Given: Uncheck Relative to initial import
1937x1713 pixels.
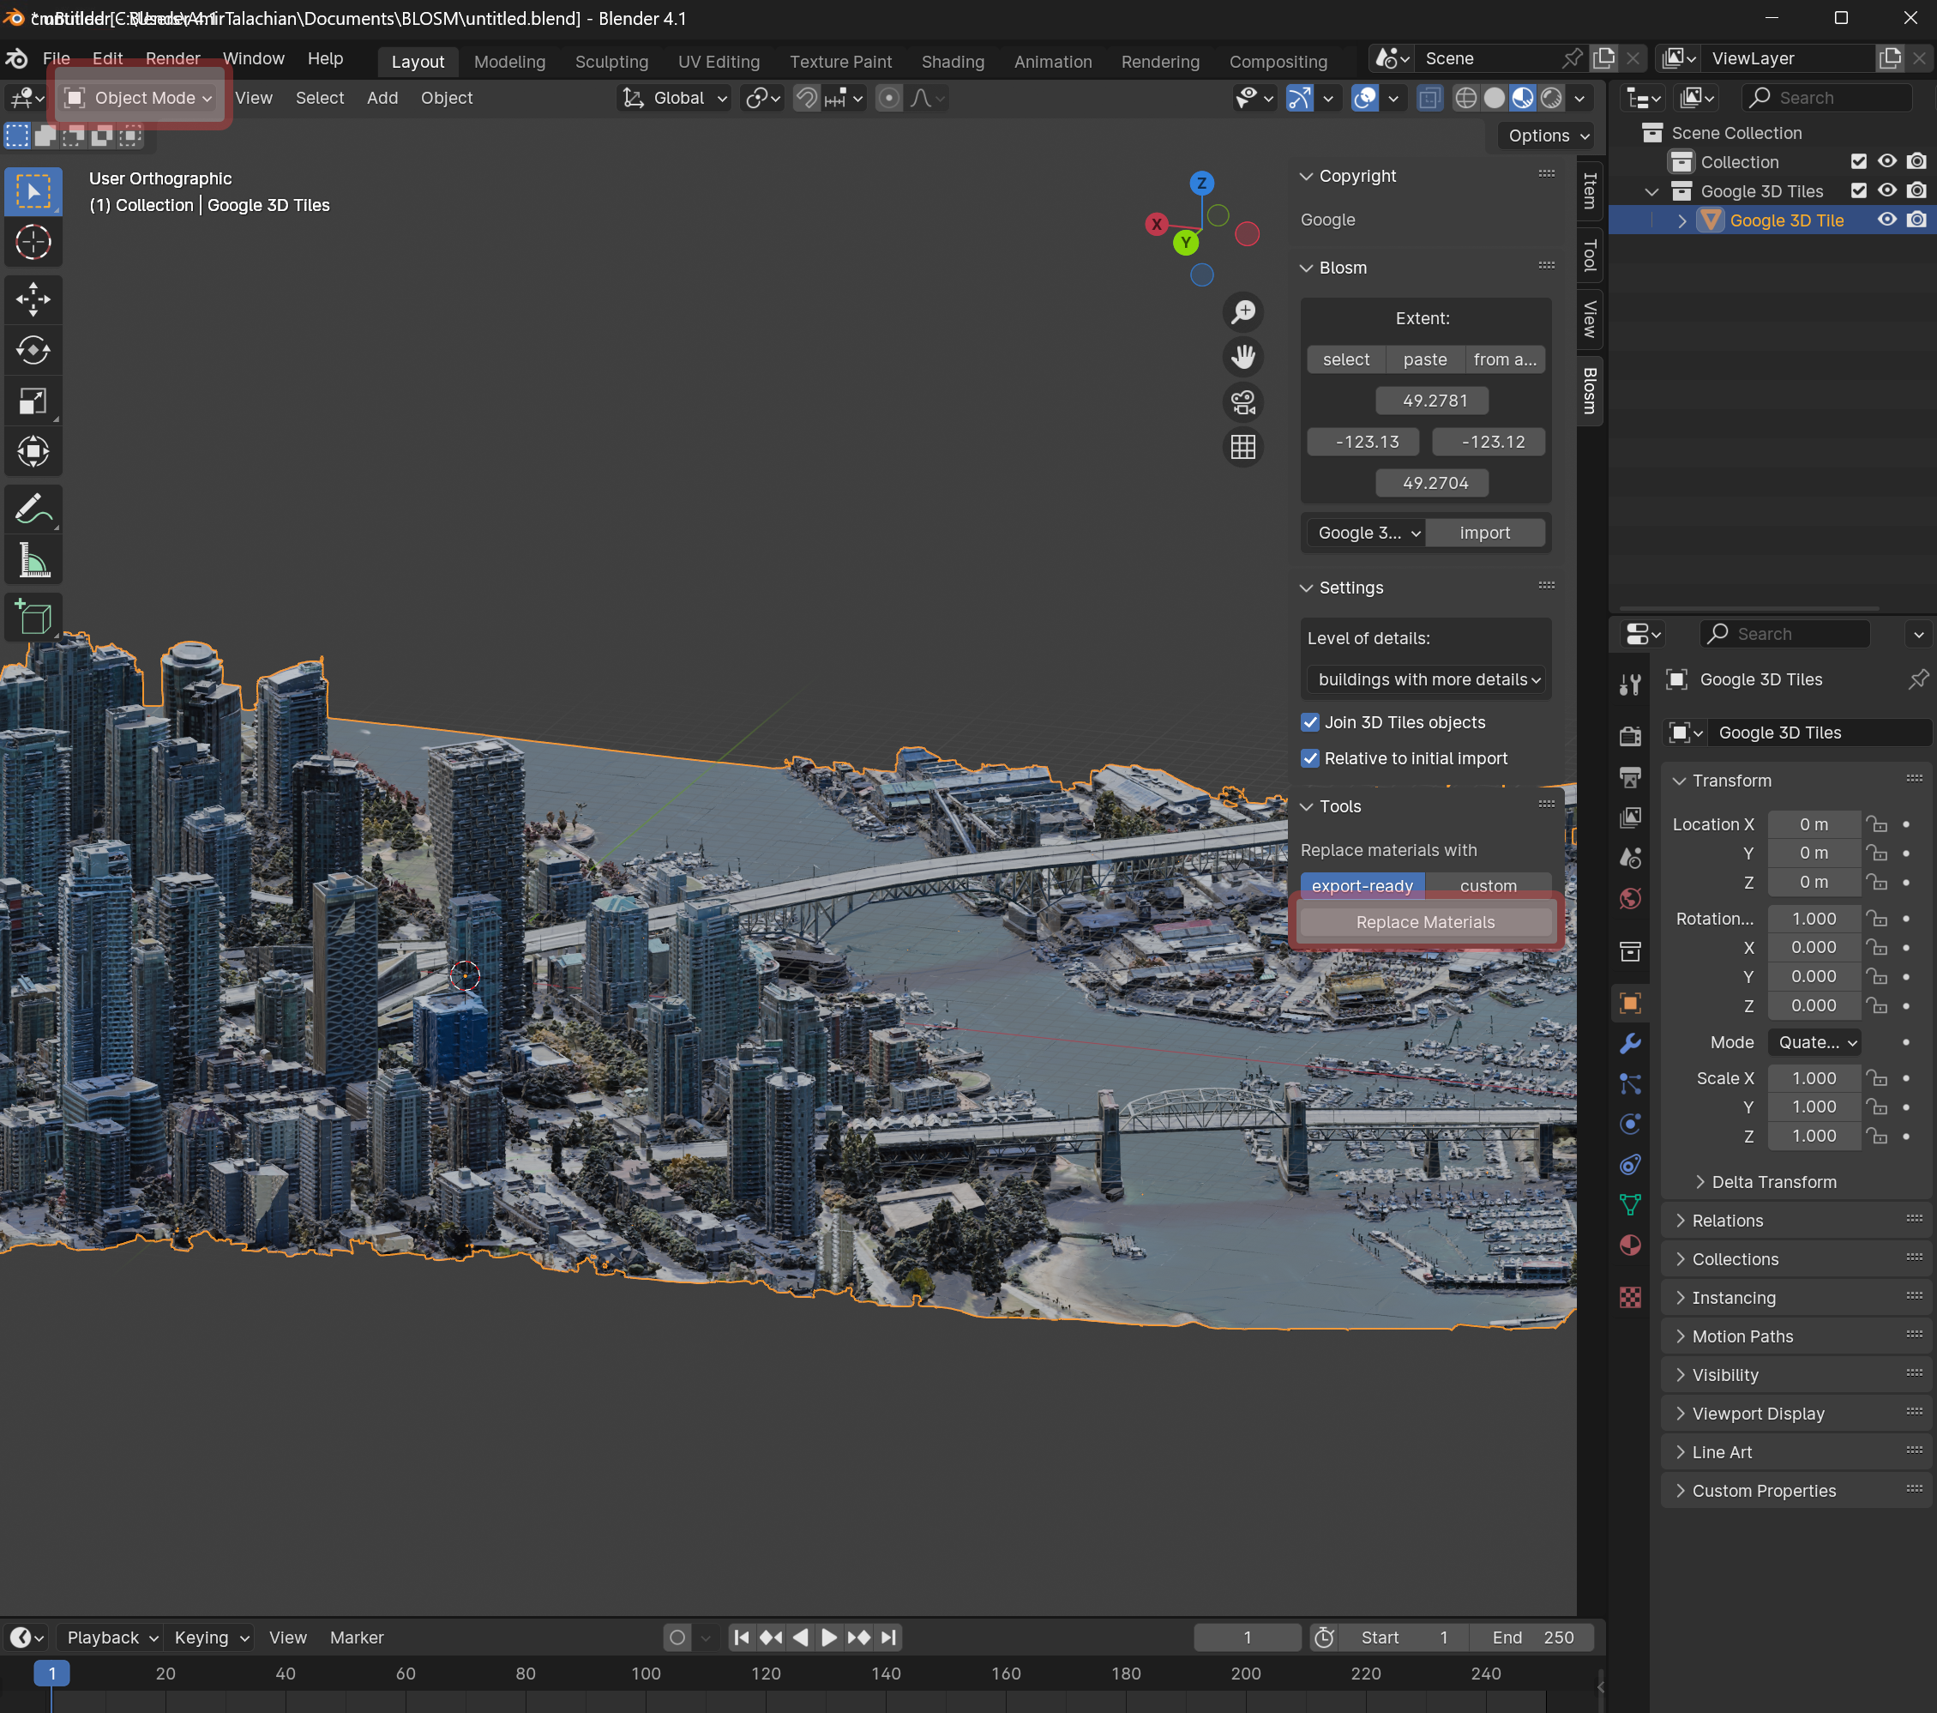Looking at the screenshot, I should 1309,758.
